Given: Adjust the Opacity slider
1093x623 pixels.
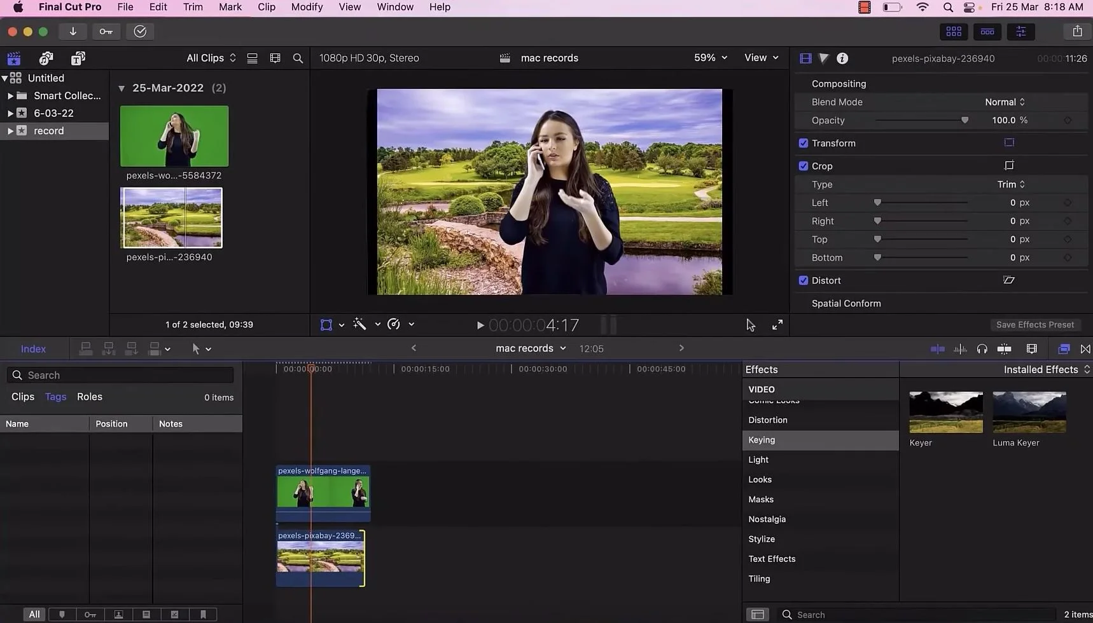Looking at the screenshot, I should tap(964, 120).
